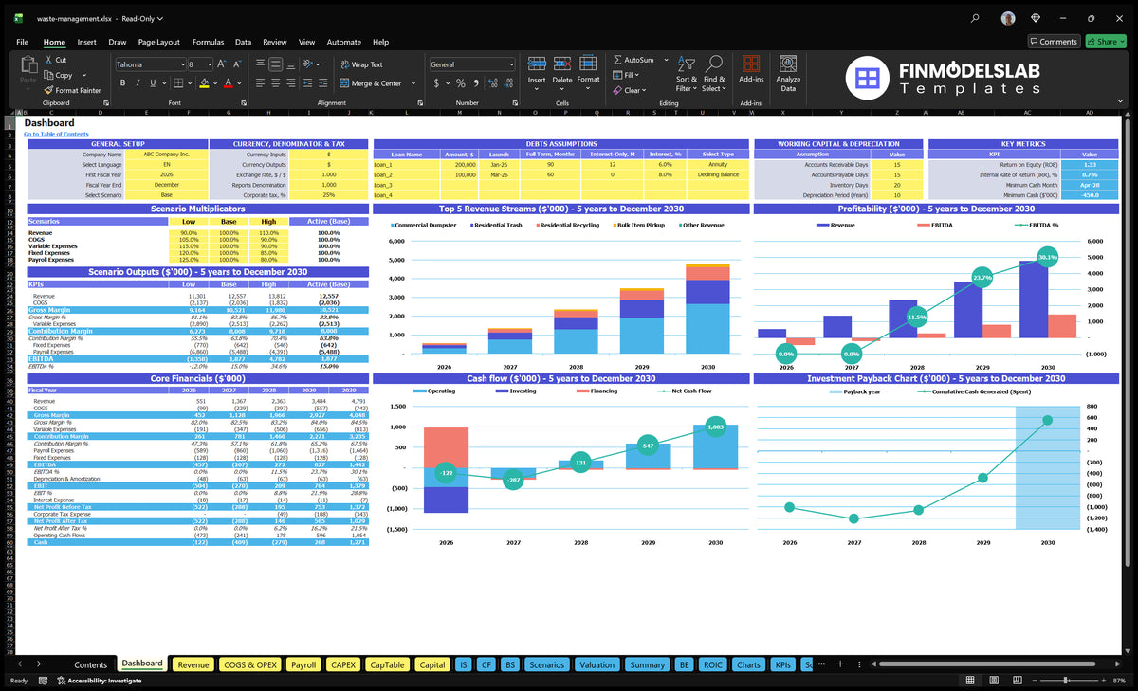
Task: Adjust the zoom slider in status bar
Action: pyautogui.click(x=1067, y=681)
